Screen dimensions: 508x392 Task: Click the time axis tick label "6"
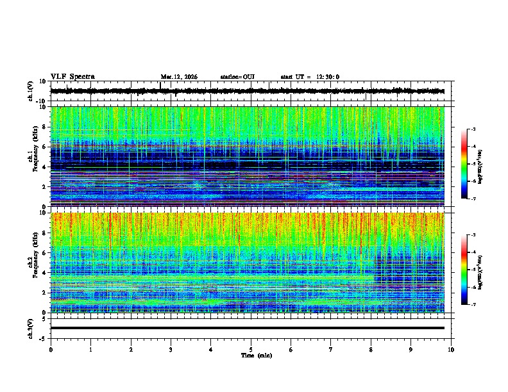tap(291, 350)
